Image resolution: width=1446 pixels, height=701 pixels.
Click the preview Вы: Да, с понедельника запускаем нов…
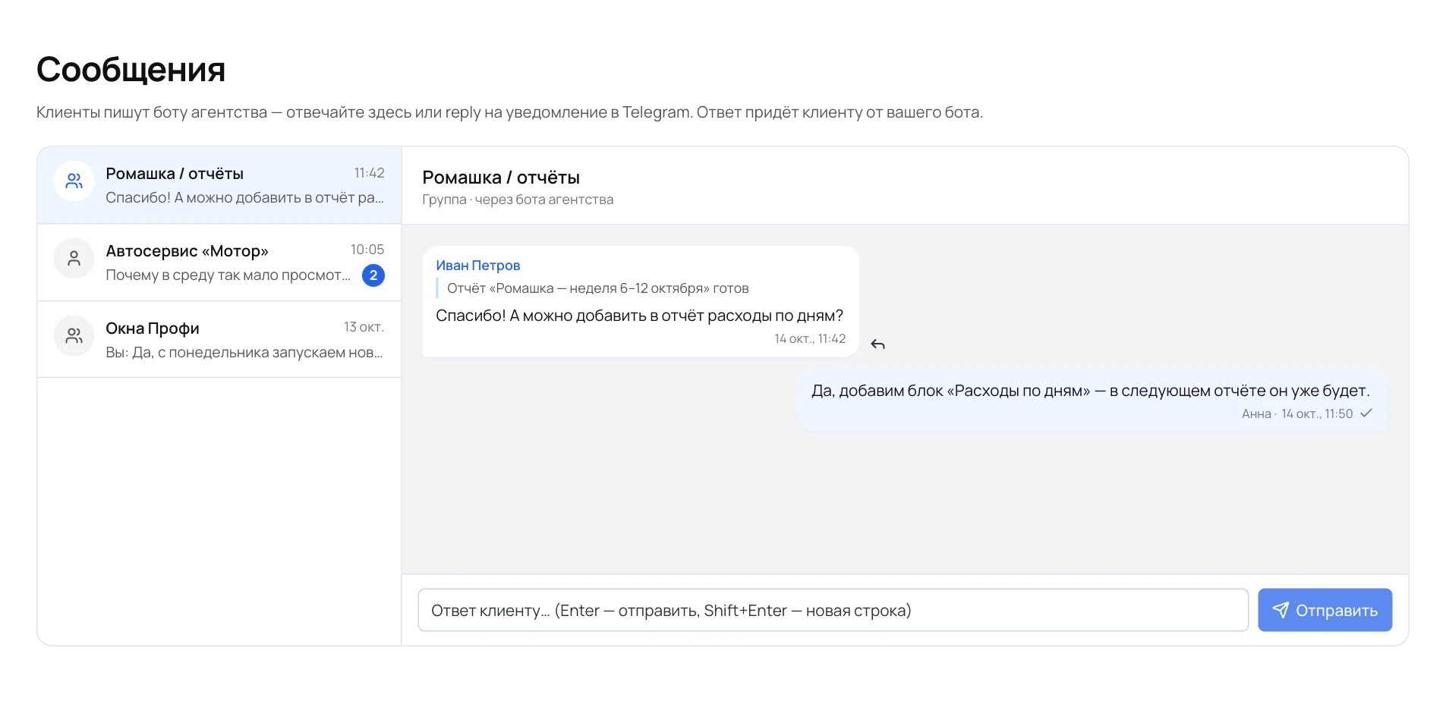[x=244, y=352]
